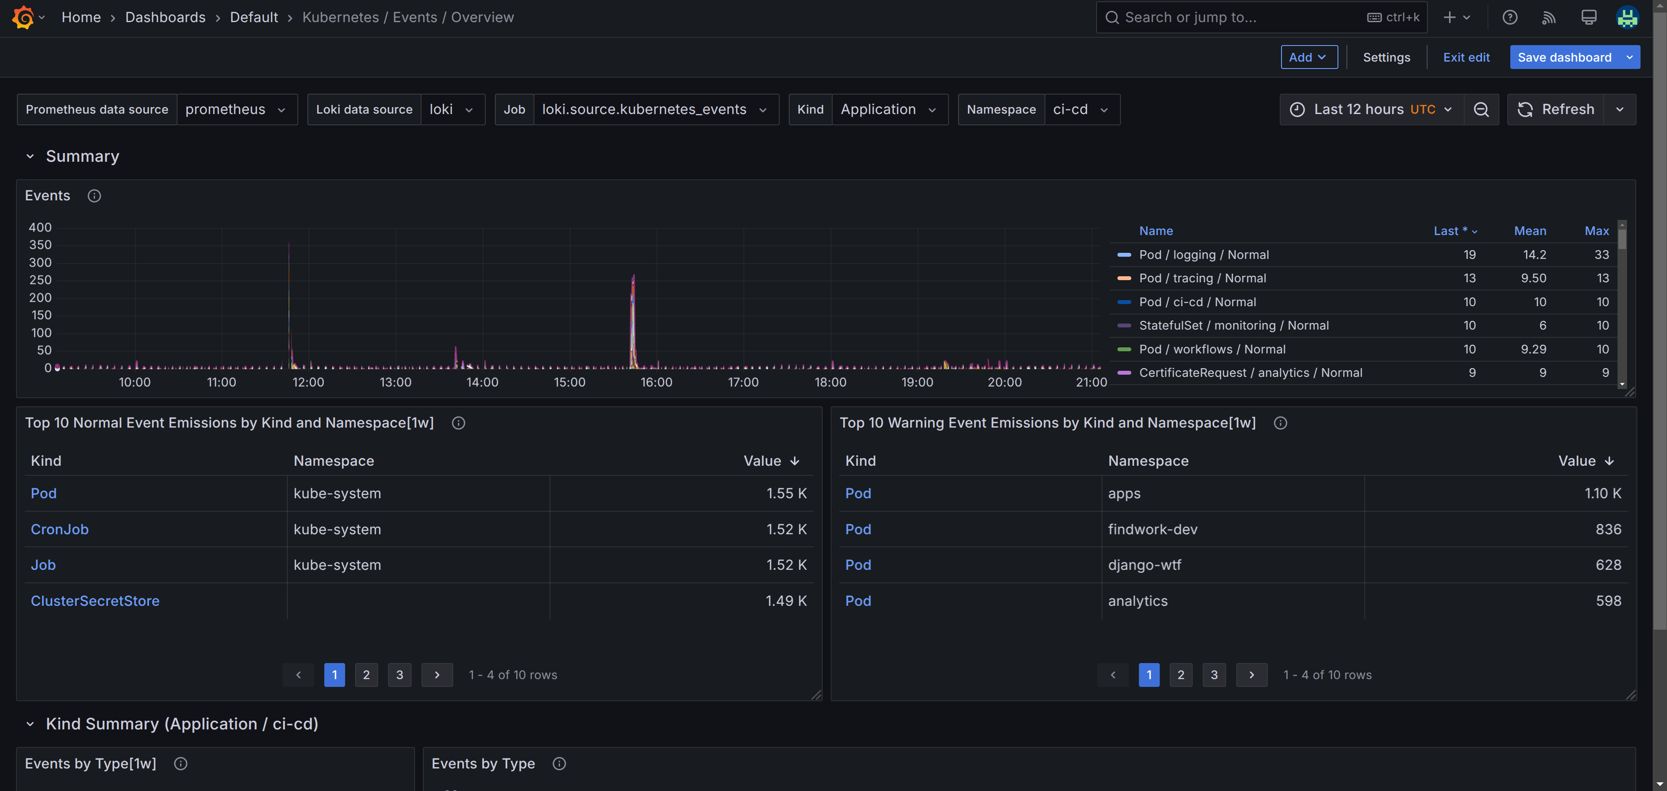Open the user avatar profile icon
Viewport: 1667px width, 791px height.
1627,17
